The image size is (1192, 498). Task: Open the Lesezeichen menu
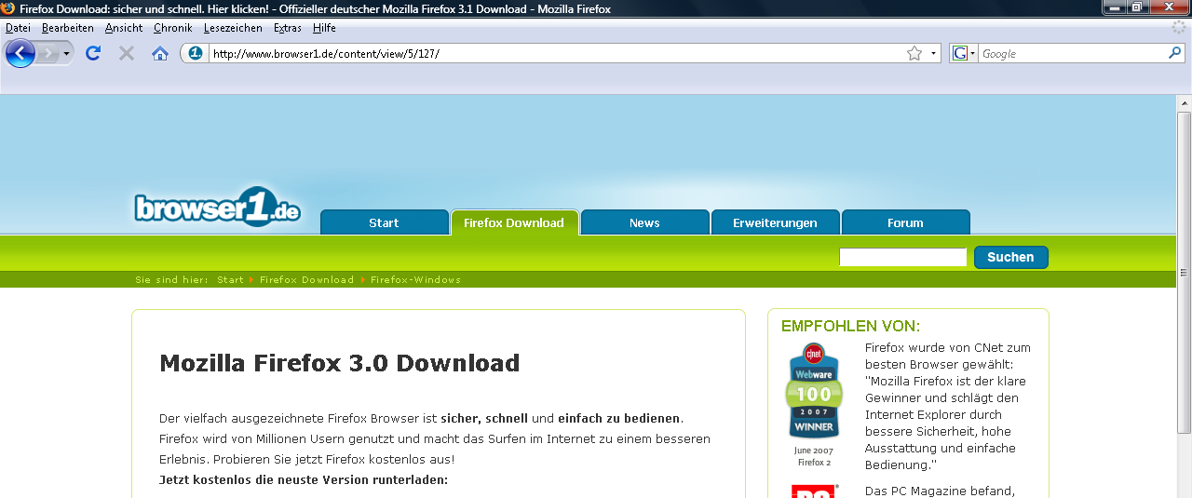[233, 28]
